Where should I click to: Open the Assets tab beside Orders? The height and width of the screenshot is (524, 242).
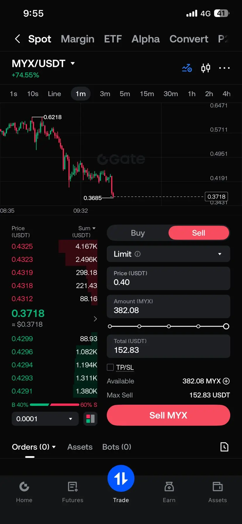[80, 447]
